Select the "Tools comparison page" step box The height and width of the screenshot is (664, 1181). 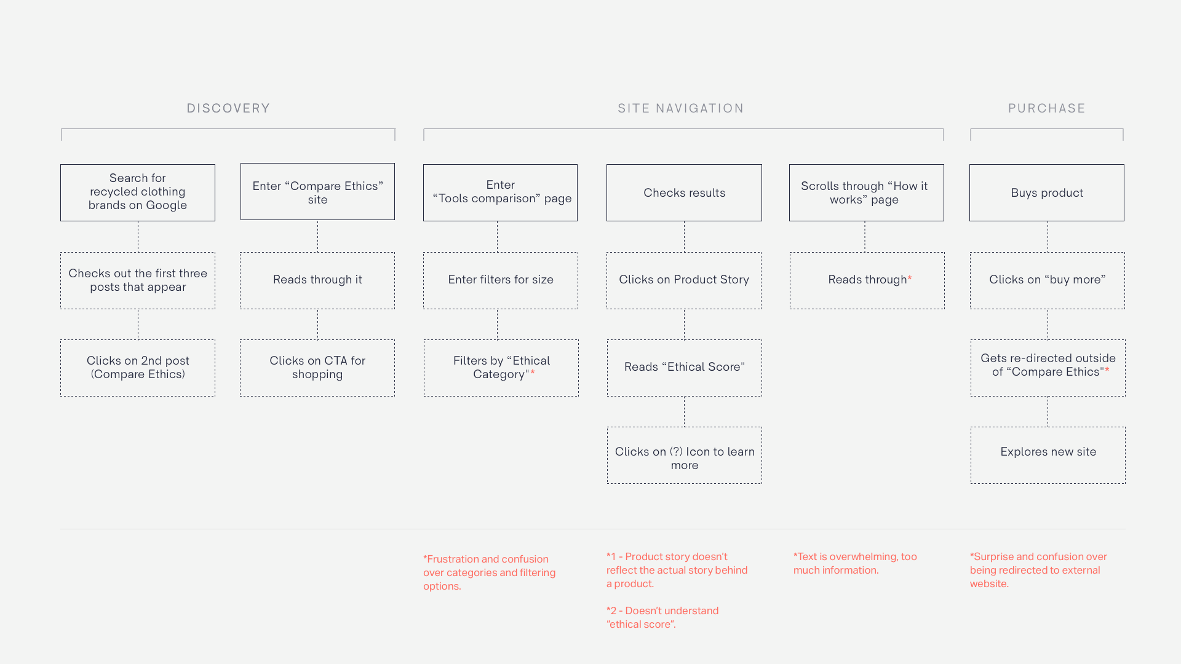coord(500,192)
